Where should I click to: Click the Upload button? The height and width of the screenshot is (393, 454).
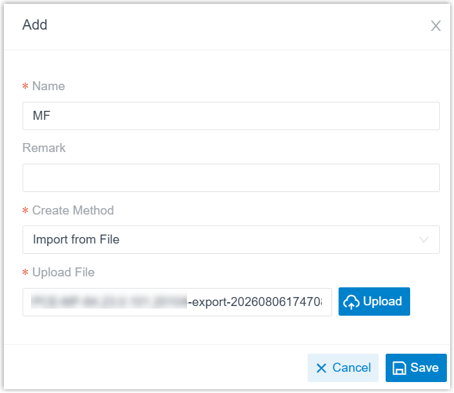(x=374, y=302)
